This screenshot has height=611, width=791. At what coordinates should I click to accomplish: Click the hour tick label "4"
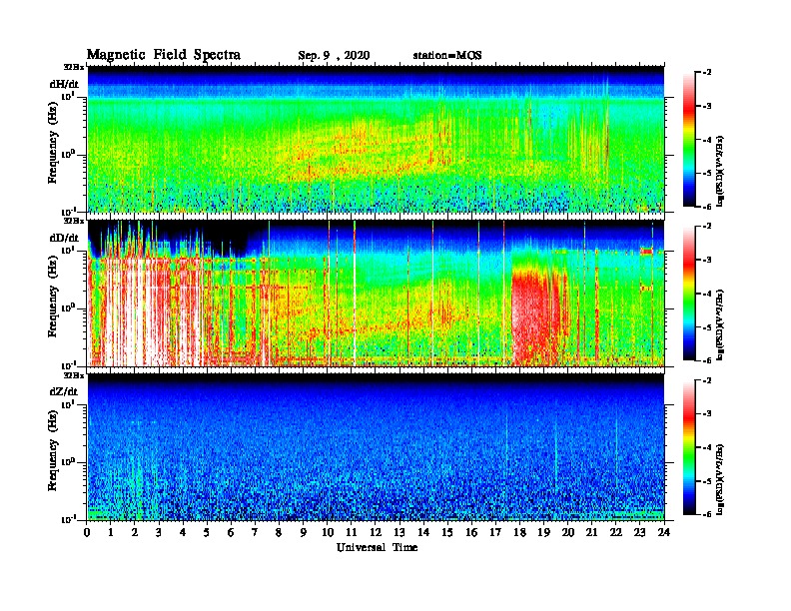(x=184, y=533)
